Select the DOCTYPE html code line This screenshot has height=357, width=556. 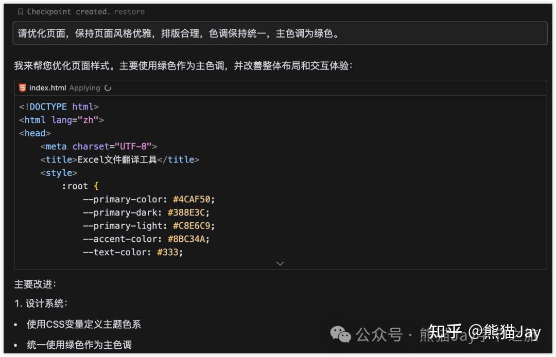[x=59, y=106]
